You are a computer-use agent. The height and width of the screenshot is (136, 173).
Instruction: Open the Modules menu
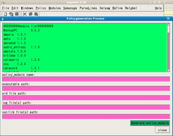tap(55, 8)
